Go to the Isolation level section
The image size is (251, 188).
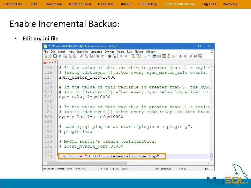tap(80, 4)
